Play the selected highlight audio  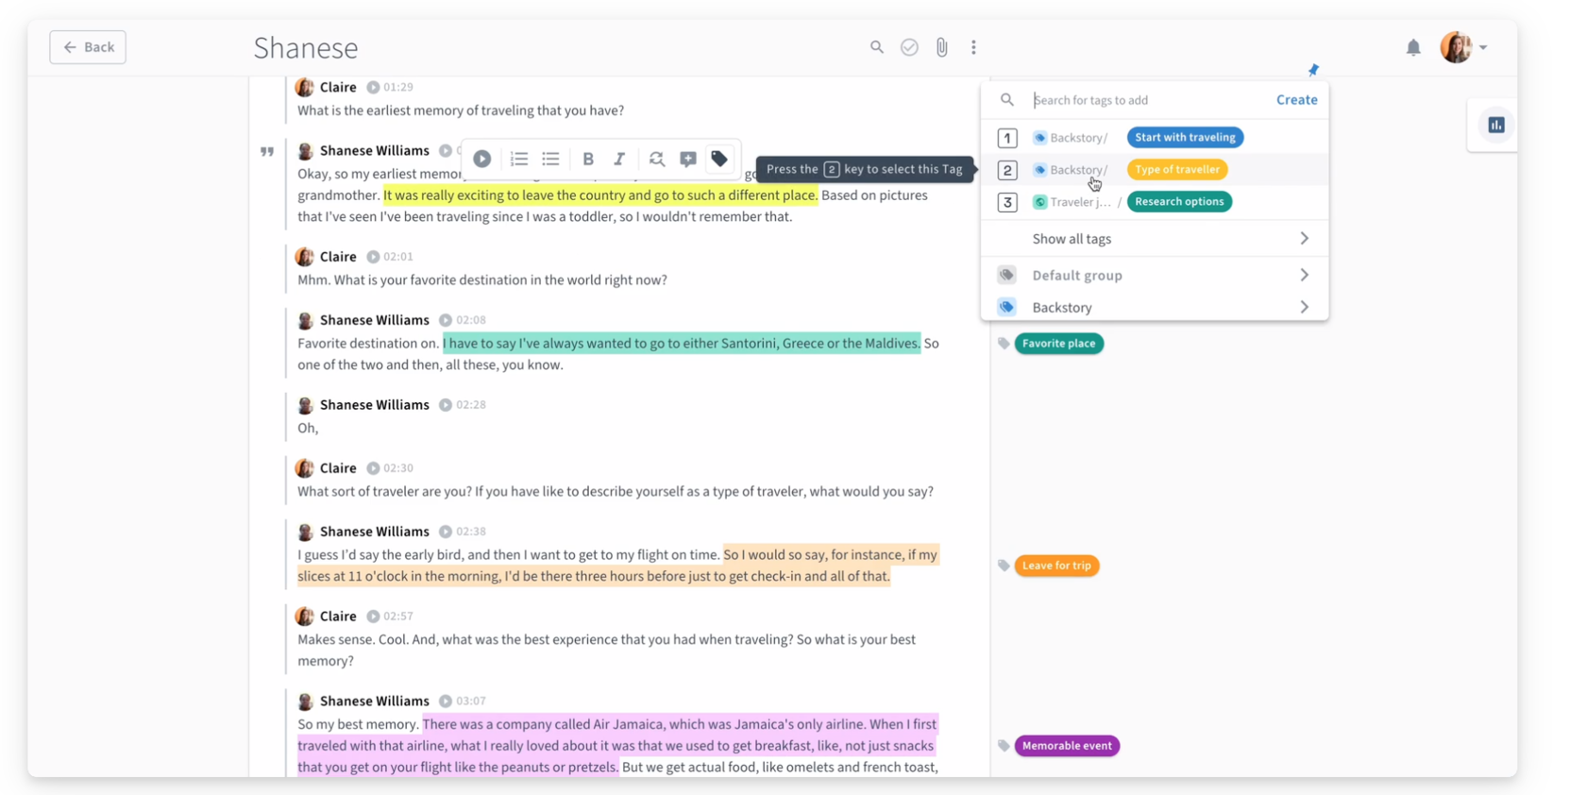click(481, 159)
